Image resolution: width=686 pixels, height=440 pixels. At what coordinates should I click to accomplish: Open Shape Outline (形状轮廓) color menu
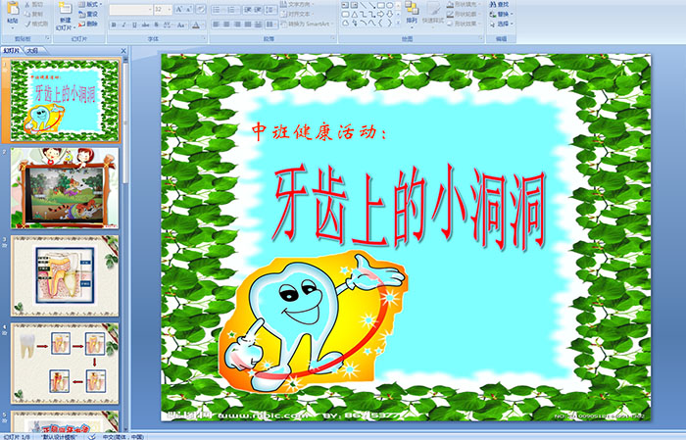(464, 14)
